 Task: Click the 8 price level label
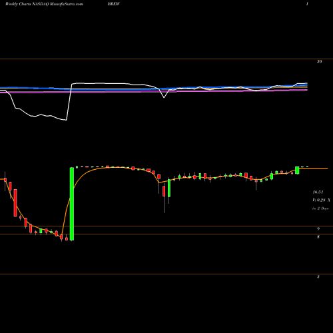coord(318,237)
